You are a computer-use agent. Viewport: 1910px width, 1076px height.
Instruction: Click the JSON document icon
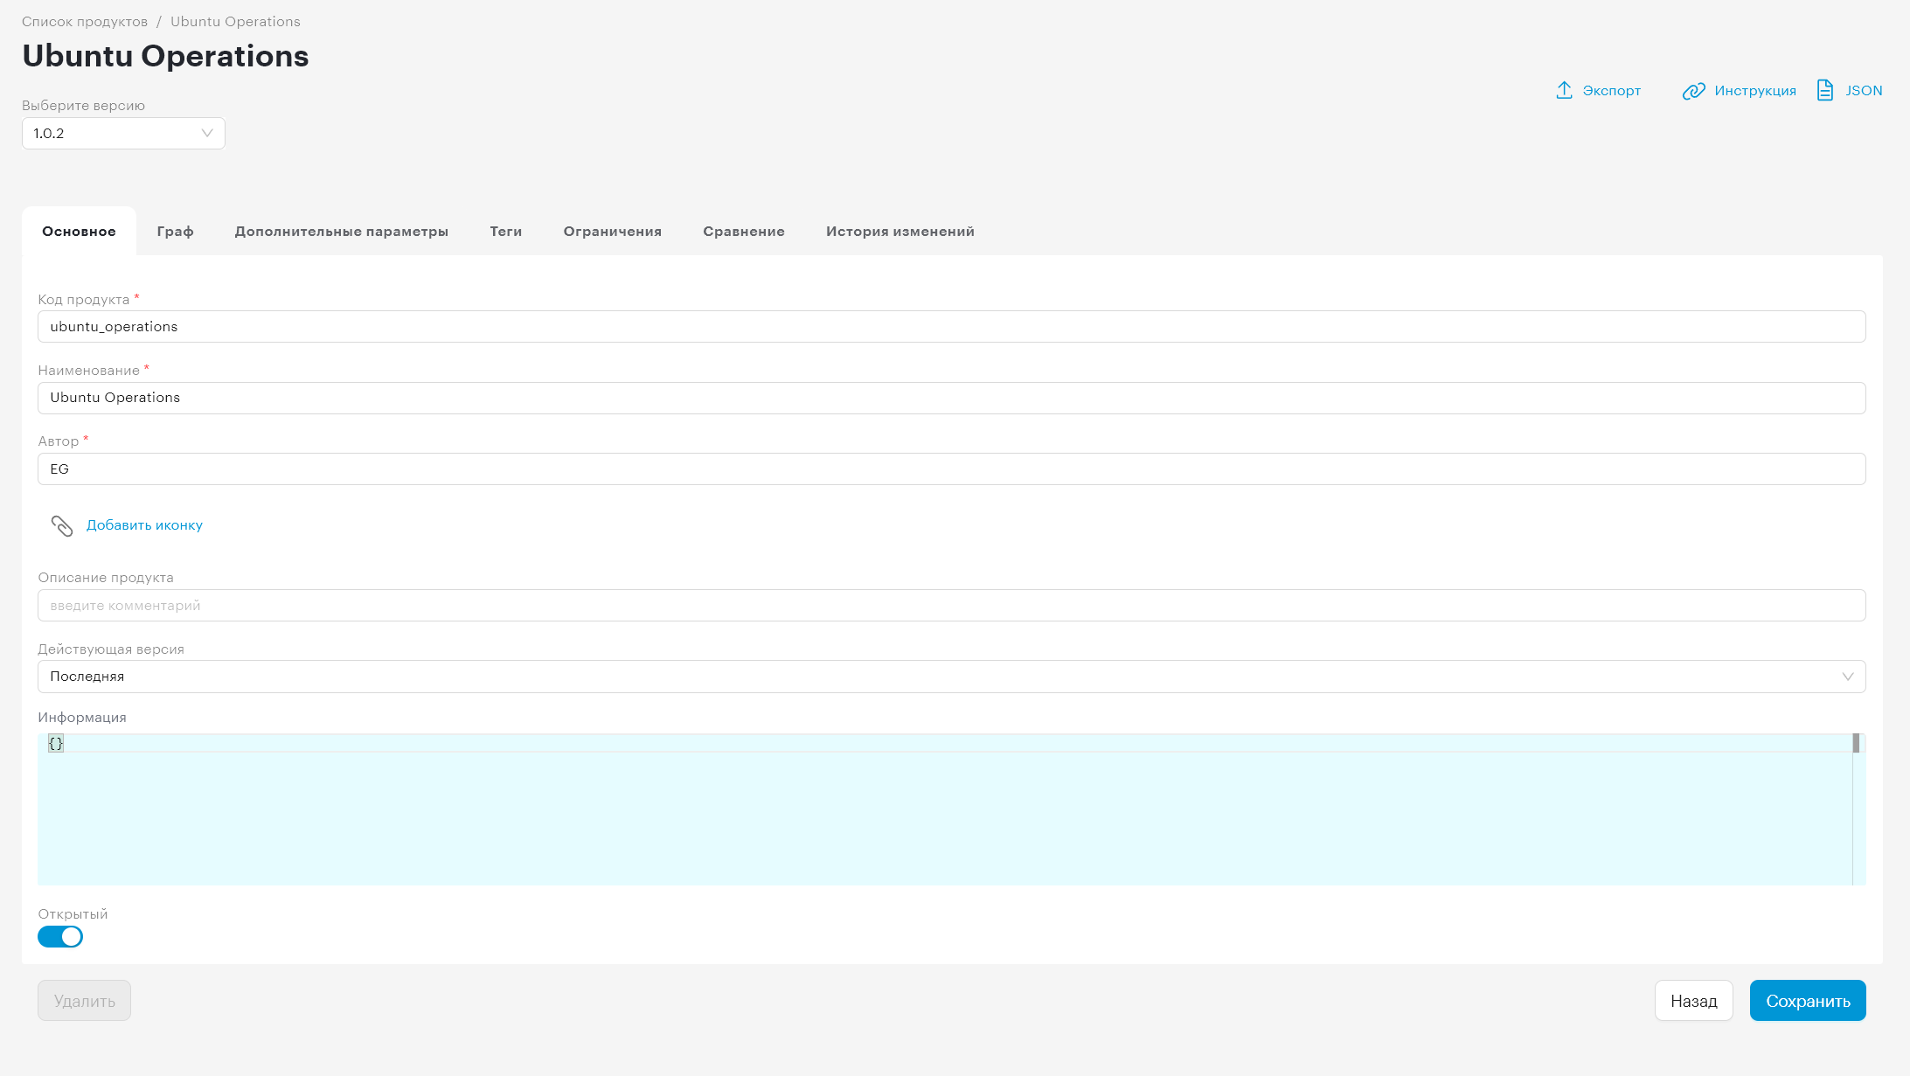pyautogui.click(x=1825, y=90)
